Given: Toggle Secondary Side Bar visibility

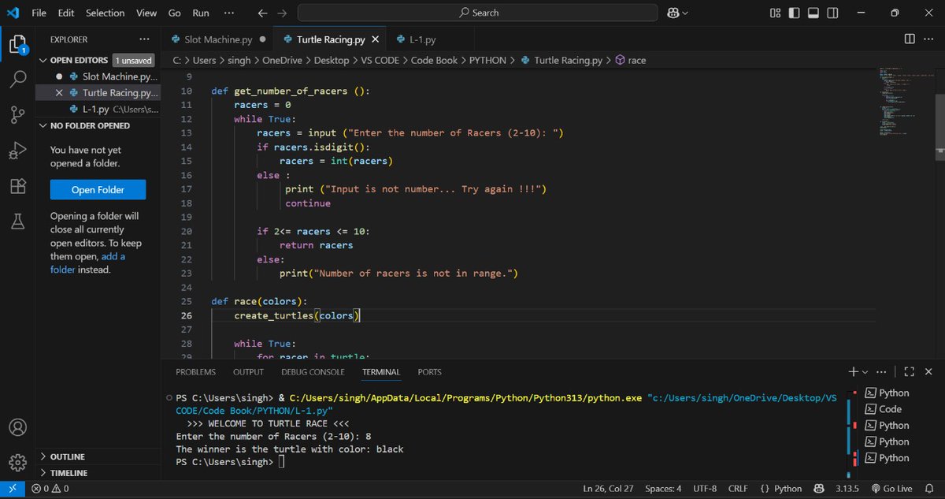Looking at the screenshot, I should pyautogui.click(x=832, y=13).
